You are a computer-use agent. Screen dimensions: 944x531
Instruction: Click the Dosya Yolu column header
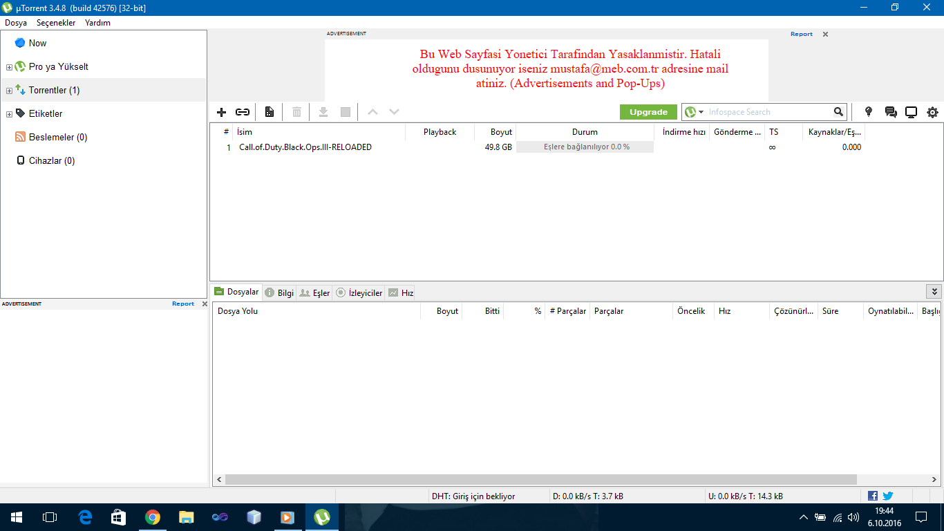tap(317, 311)
